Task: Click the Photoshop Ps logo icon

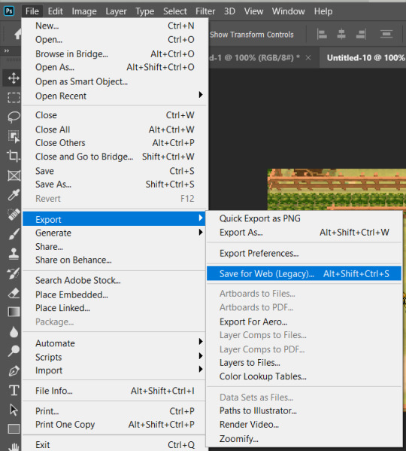Action: [x=9, y=11]
